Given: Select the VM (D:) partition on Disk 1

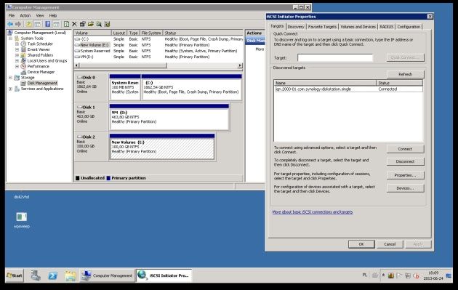Looking at the screenshot, I should pos(169,117).
